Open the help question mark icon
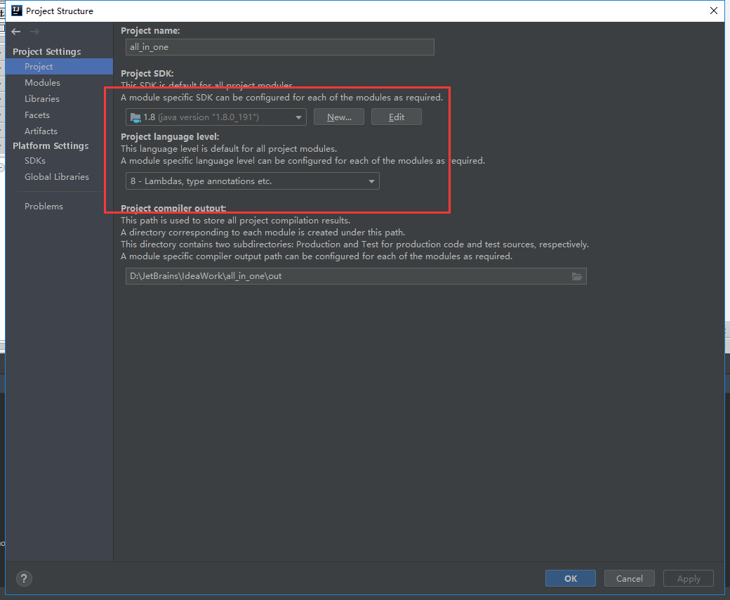 point(23,578)
